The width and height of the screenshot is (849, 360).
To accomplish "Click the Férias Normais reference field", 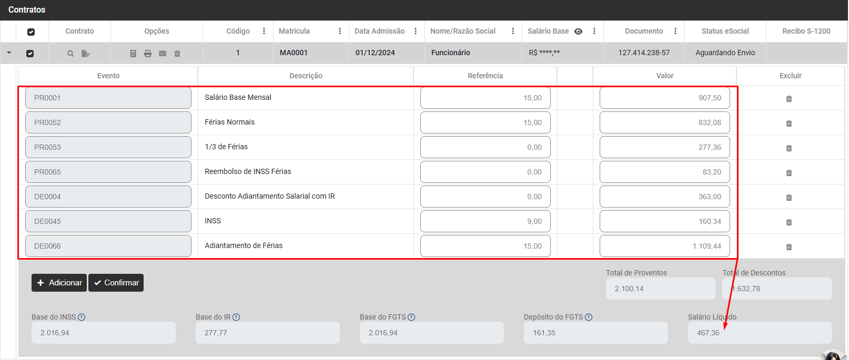I will (x=486, y=122).
